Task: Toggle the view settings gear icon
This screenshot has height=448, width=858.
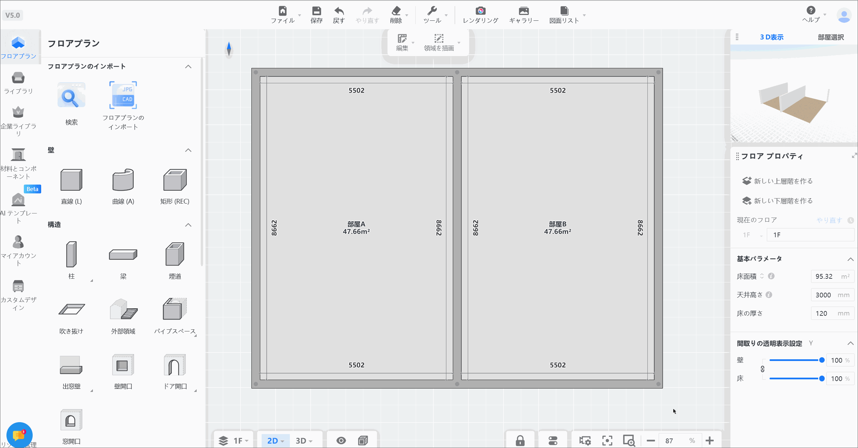Action: pos(585,441)
